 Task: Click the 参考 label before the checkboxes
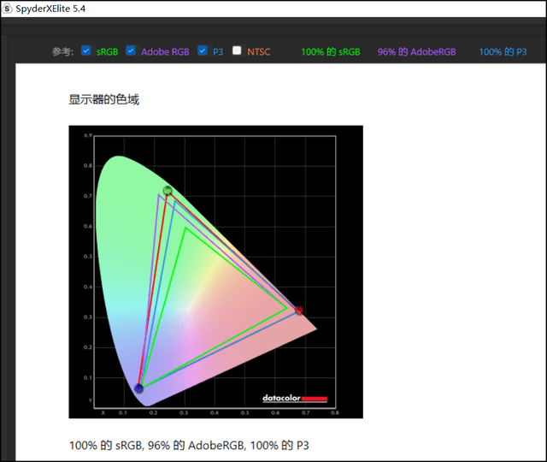[x=62, y=52]
